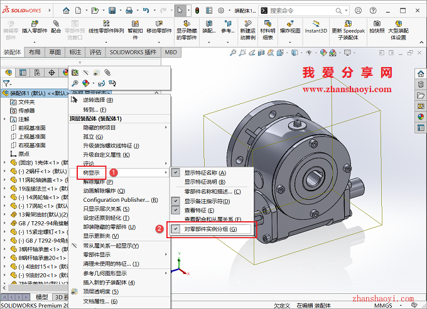Click 智能扣件 Smart Fasteners tool
Screen dimensions: 427x309
point(135,30)
